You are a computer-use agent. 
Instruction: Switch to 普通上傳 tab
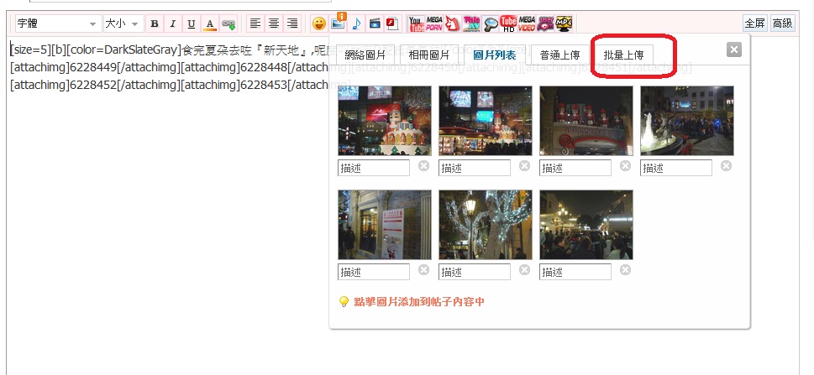[x=559, y=55]
